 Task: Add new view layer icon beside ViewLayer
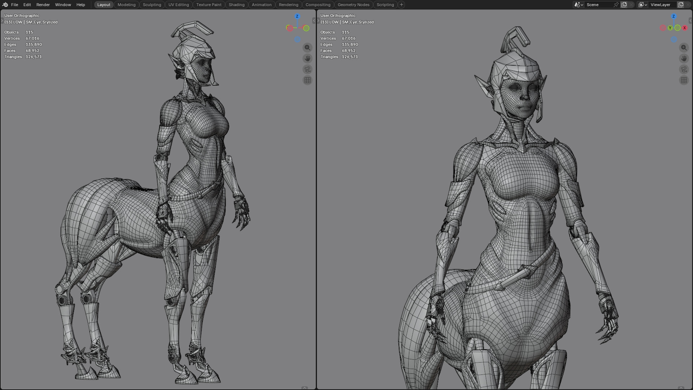[x=681, y=5]
